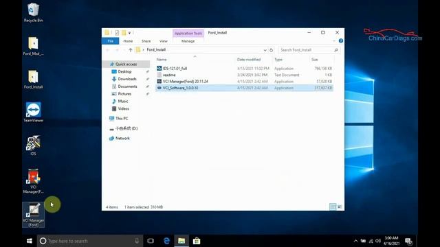Click the quick access toolbar New Folder icon
Viewport: 440px width, 247px height.
[x=124, y=33]
